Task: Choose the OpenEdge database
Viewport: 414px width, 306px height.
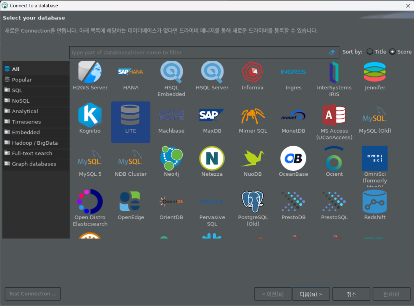Action: pos(131,205)
